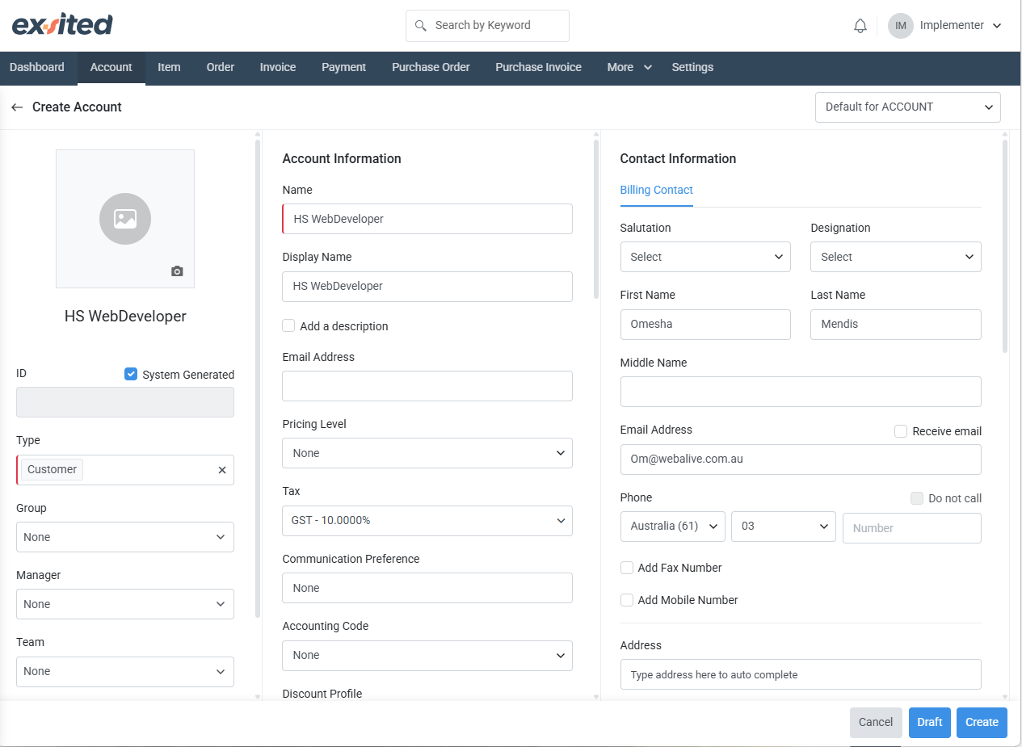Click the account Email Address field
This screenshot has width=1022, height=747.
point(427,386)
